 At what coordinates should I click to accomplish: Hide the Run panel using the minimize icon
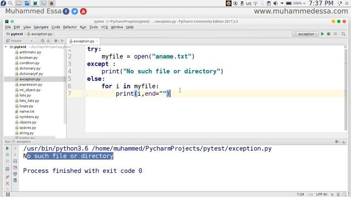pyautogui.click(x=344, y=142)
